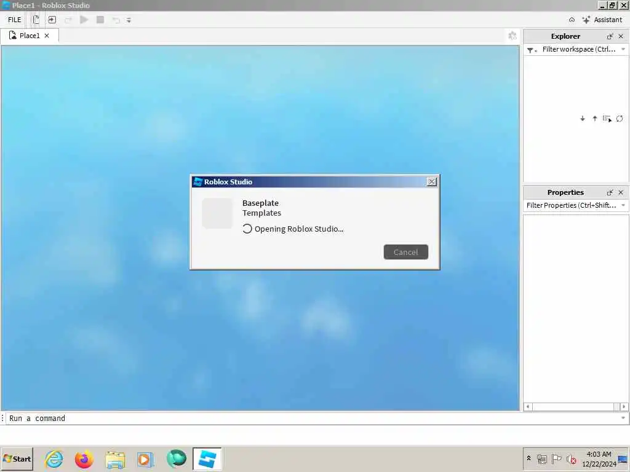This screenshot has height=472, width=630.
Task: Close the Roblox Studio loading dialog
Action: pyautogui.click(x=431, y=182)
